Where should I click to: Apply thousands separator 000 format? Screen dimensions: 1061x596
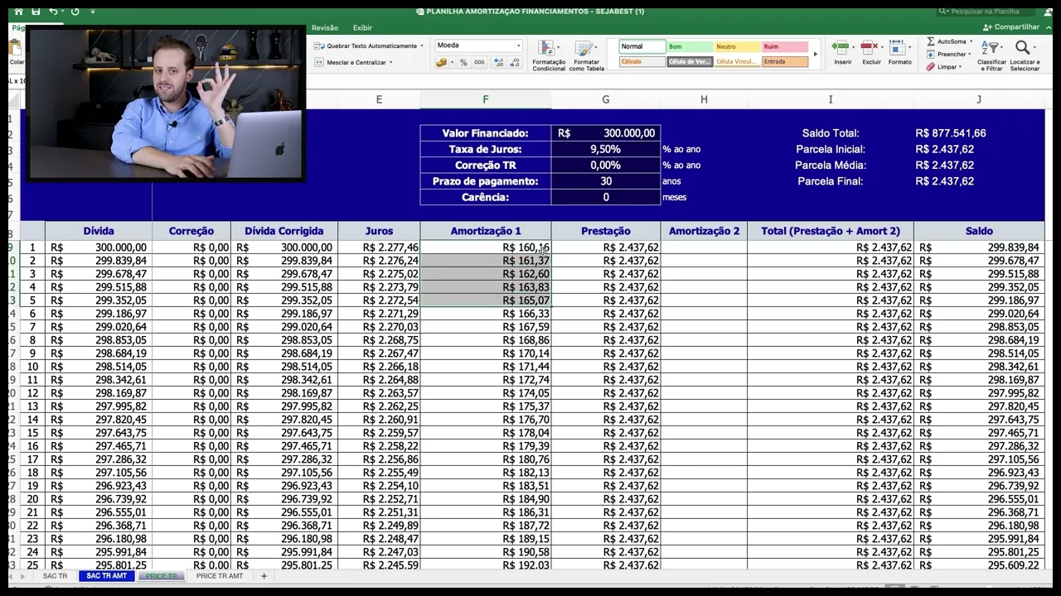(x=479, y=62)
